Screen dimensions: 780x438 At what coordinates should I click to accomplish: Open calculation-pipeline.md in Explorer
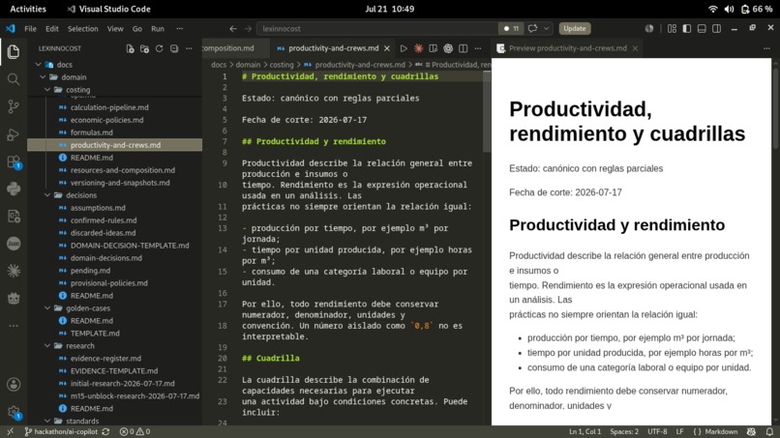(x=109, y=107)
